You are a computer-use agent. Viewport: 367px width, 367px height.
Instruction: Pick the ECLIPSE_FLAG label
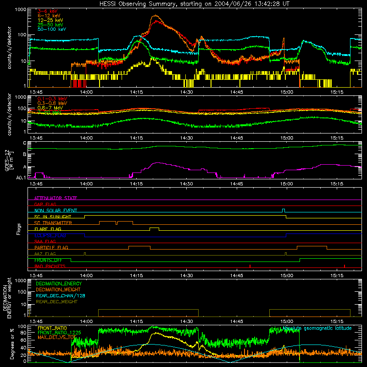click(50, 235)
